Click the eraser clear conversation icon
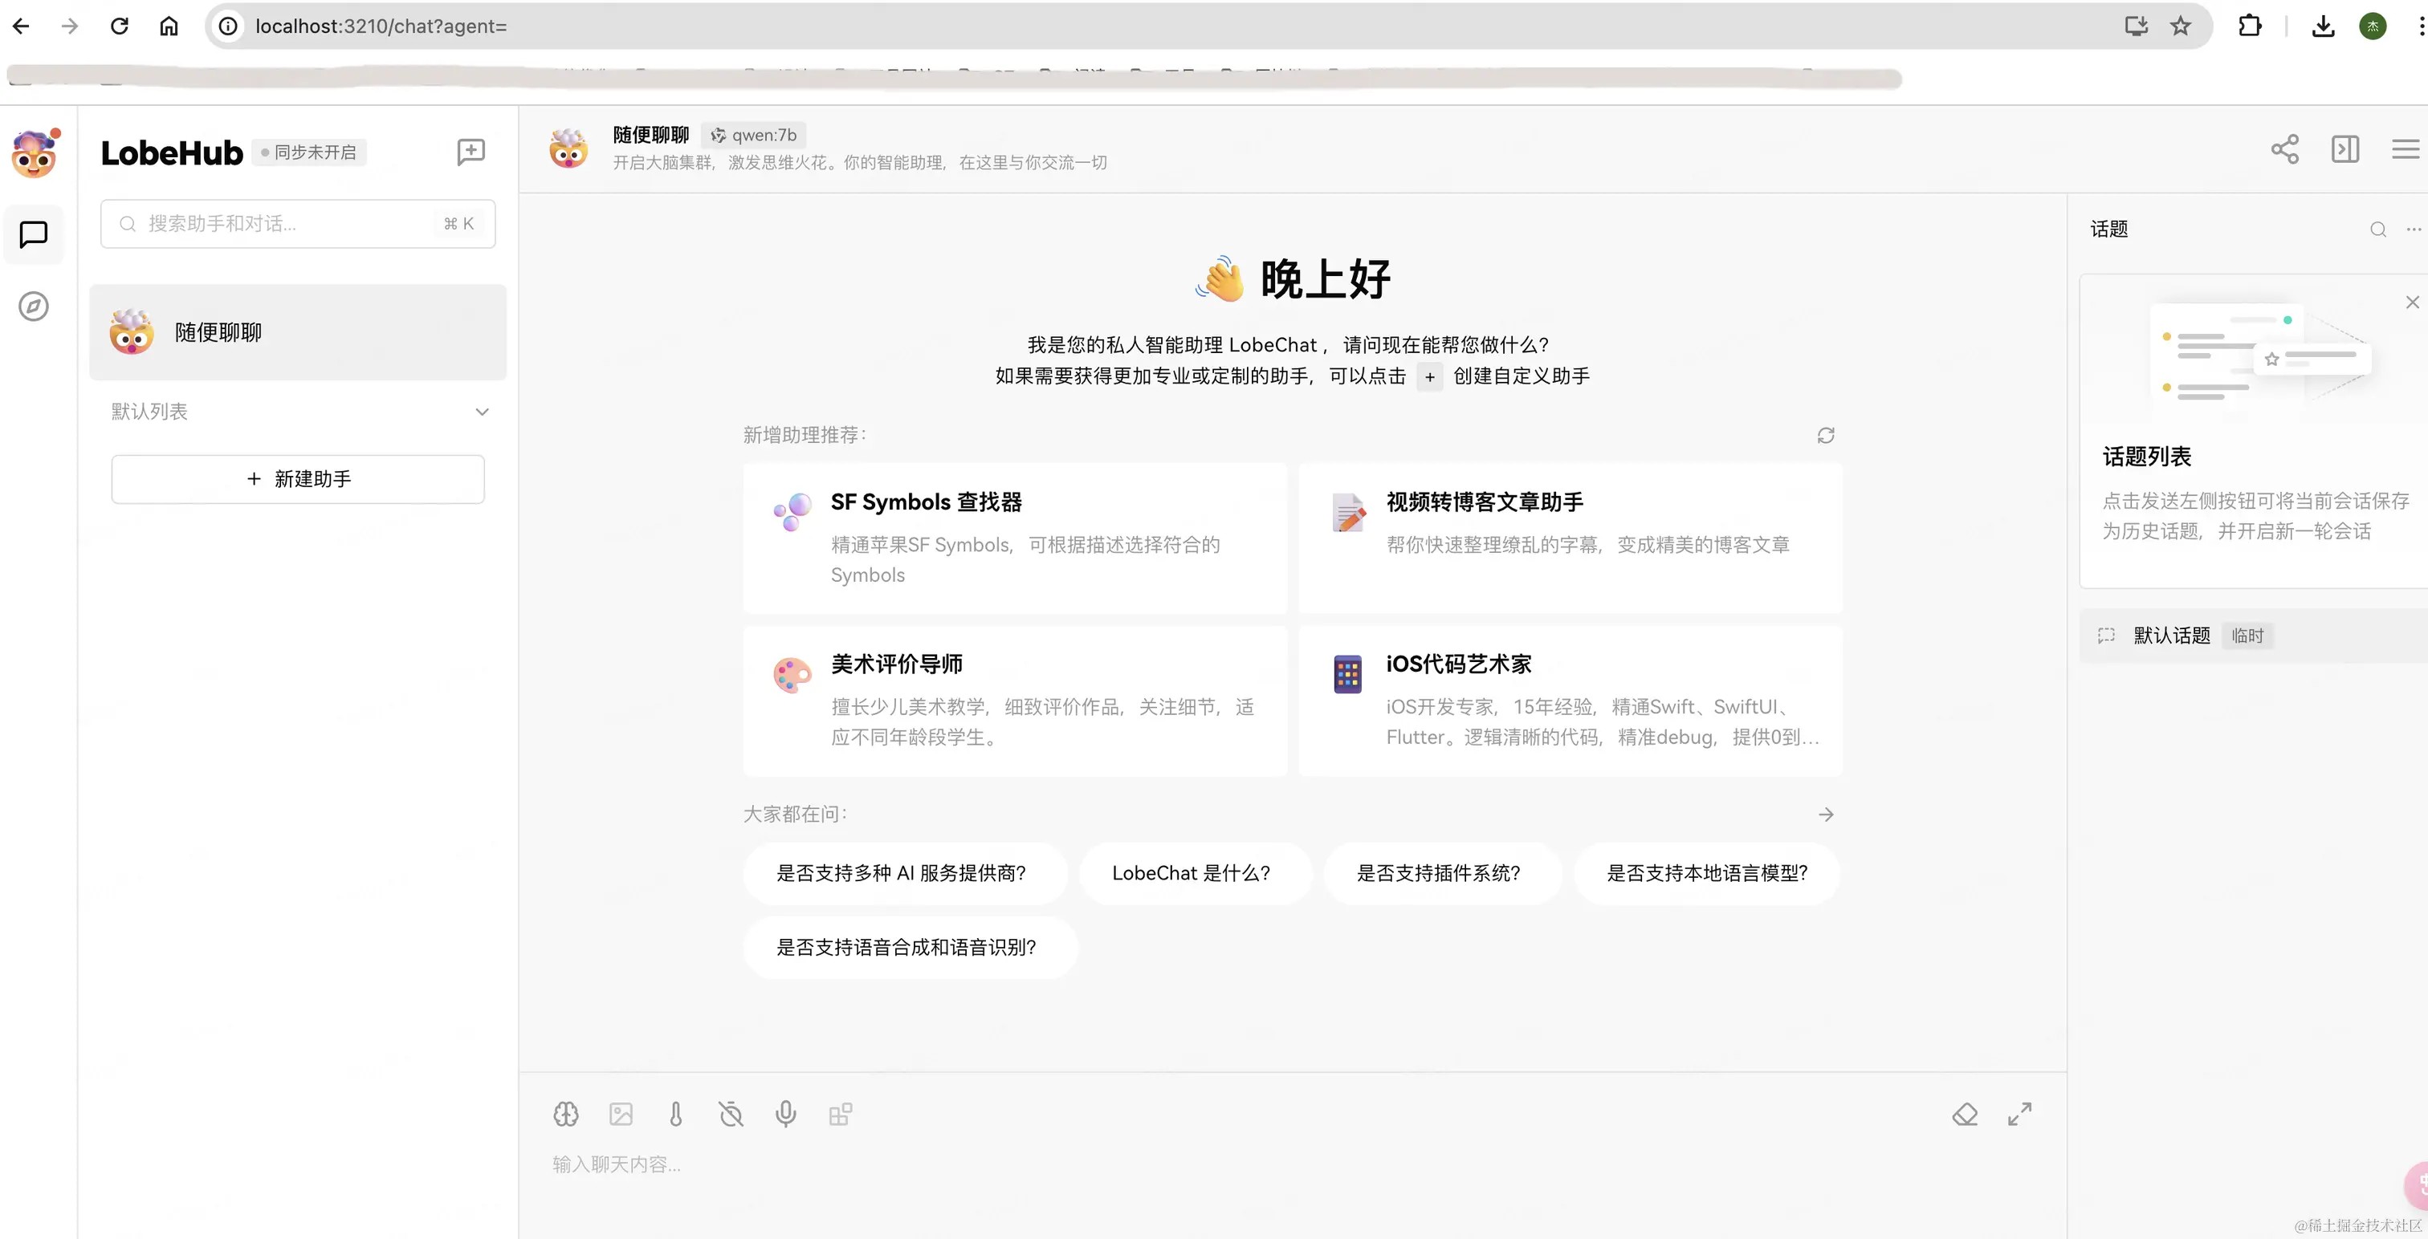 (x=1964, y=1114)
